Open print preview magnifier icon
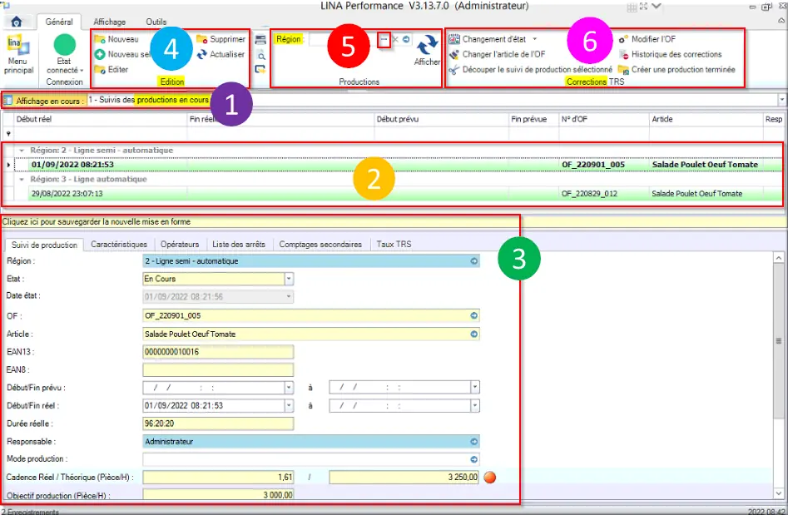 [261, 55]
